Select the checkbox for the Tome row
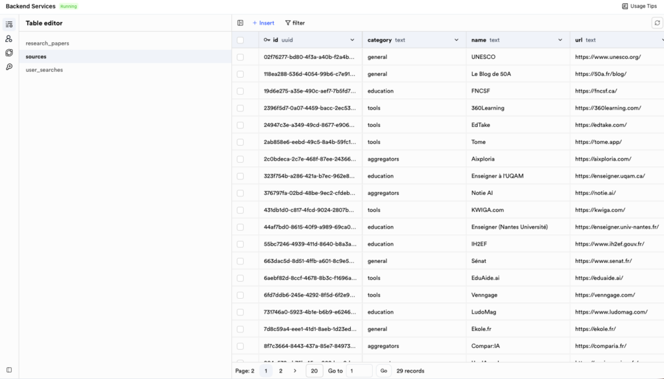This screenshot has width=664, height=379. pos(241,142)
